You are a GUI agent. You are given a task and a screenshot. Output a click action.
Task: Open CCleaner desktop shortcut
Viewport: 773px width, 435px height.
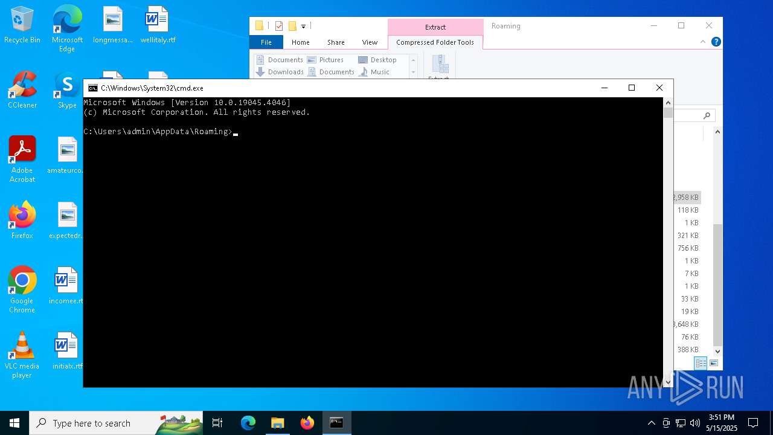[x=22, y=91]
